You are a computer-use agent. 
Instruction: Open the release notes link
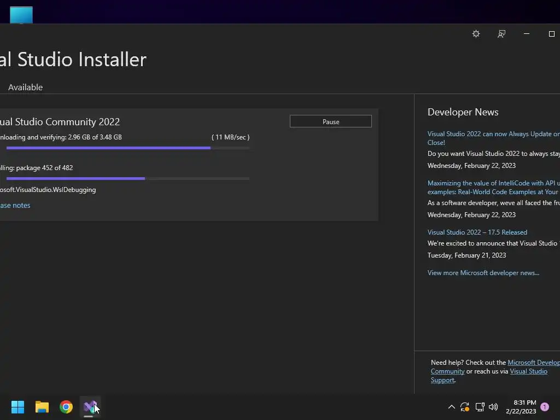click(15, 206)
